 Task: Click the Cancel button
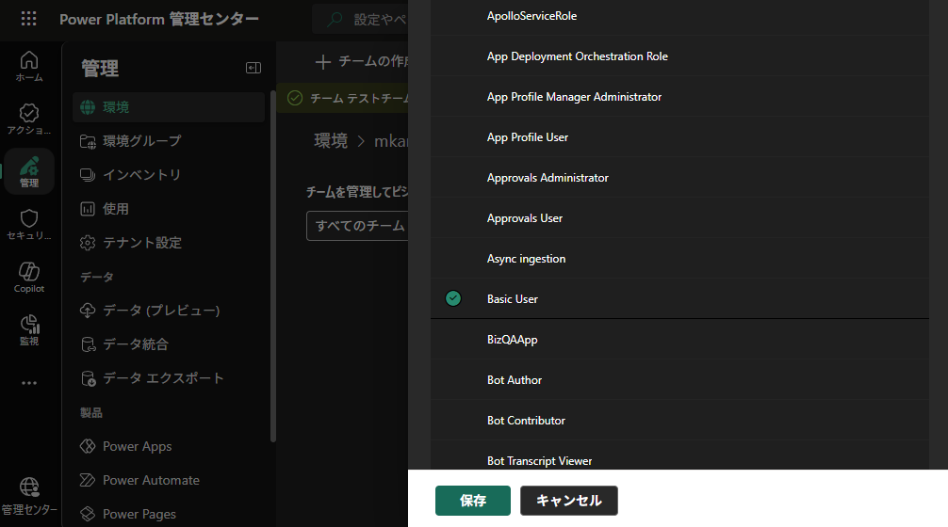[568, 501]
